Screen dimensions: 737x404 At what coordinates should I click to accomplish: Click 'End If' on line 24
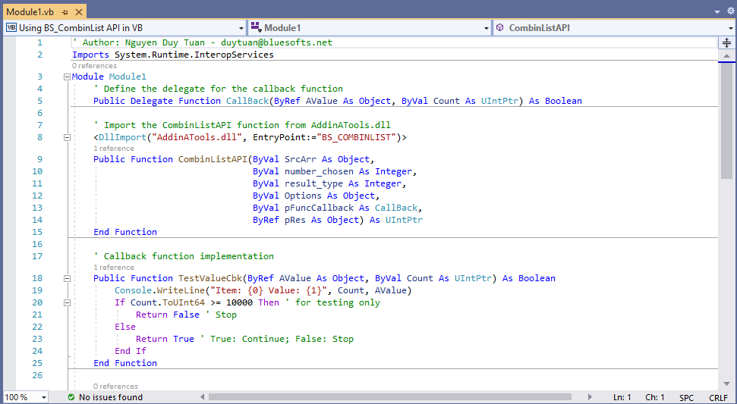[x=131, y=352]
